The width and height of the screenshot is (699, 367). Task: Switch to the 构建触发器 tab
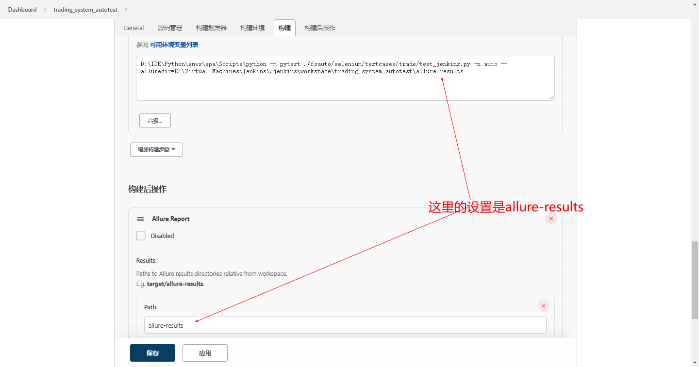(211, 28)
